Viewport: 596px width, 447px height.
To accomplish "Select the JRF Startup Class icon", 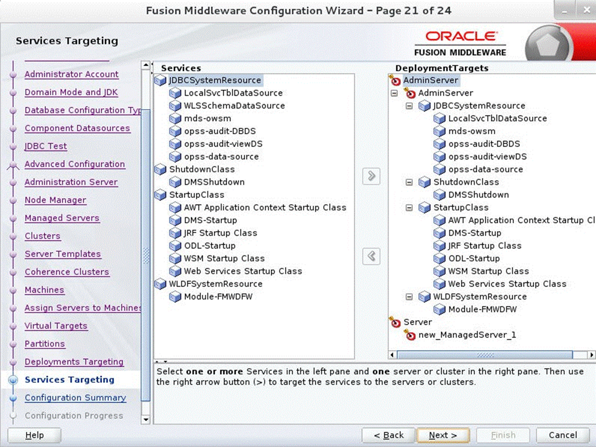I will (175, 233).
